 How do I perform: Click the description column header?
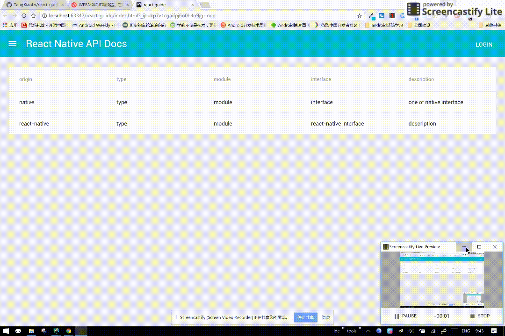[421, 79]
